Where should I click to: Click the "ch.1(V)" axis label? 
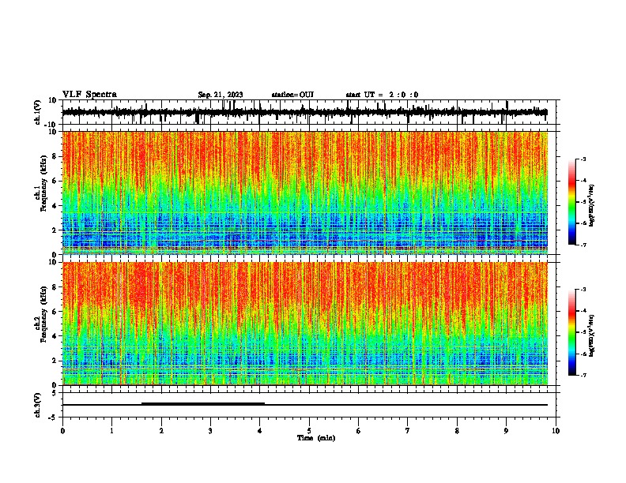click(37, 112)
